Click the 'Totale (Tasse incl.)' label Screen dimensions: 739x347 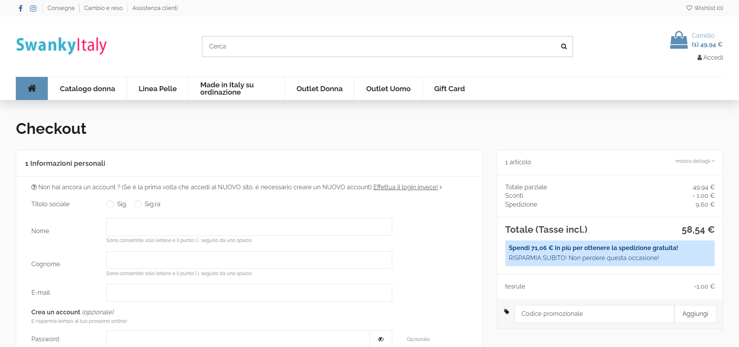[546, 230]
